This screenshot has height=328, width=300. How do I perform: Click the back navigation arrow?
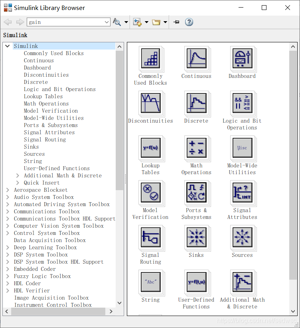pyautogui.click(x=8, y=22)
